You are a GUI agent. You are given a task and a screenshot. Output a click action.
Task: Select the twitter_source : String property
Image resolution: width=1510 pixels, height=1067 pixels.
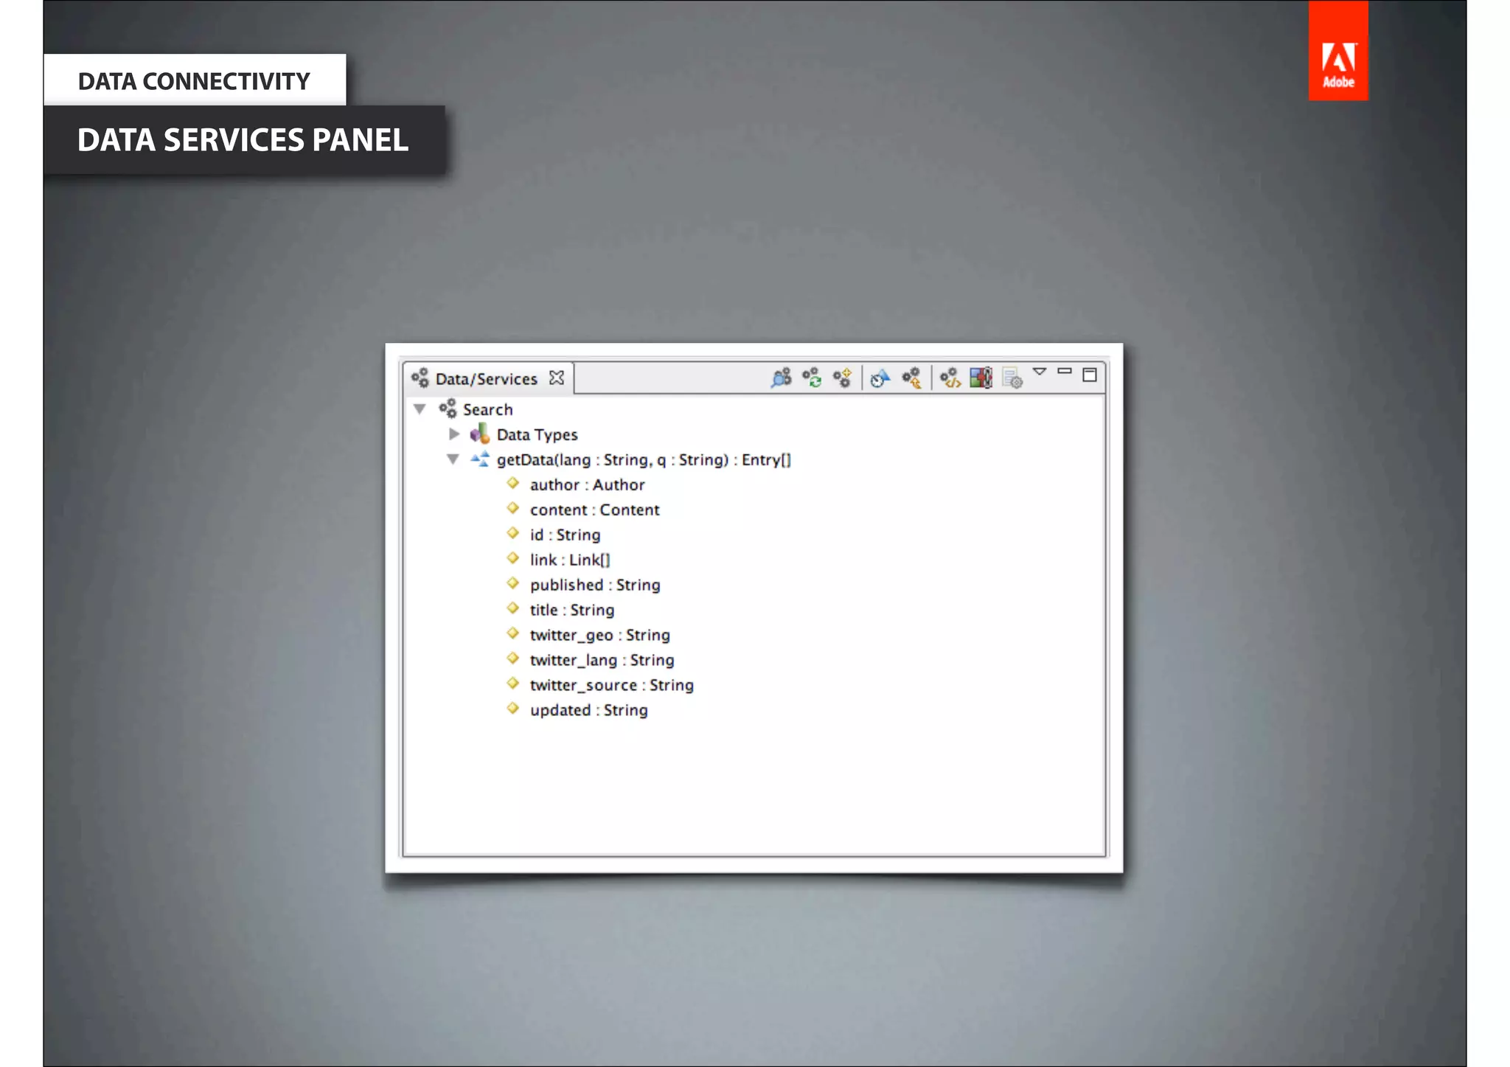pos(611,685)
